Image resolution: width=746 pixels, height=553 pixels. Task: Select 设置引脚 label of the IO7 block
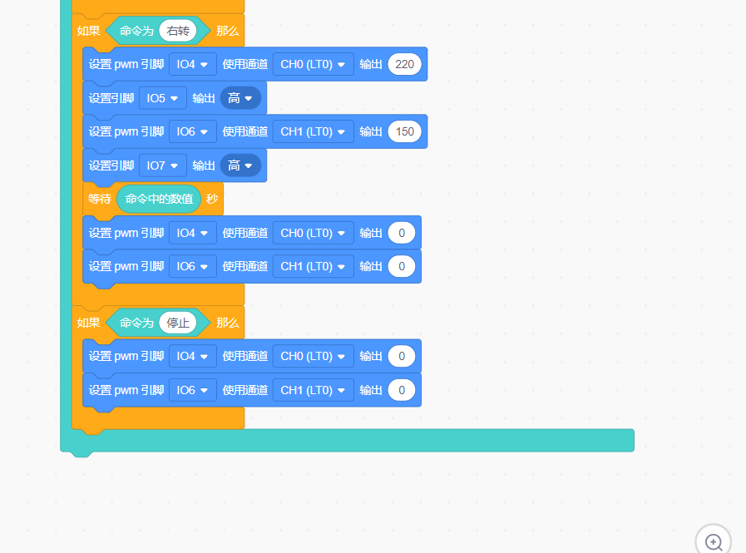pos(111,165)
